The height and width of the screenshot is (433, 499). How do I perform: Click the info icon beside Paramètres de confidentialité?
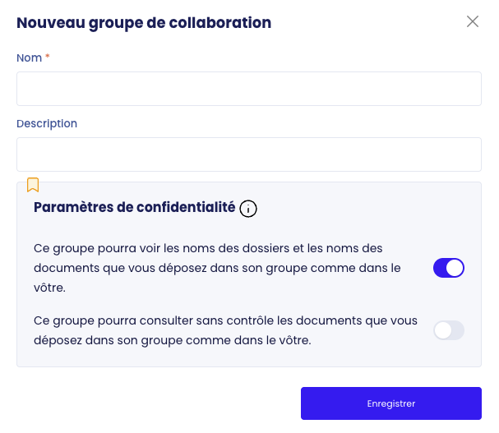click(x=248, y=209)
